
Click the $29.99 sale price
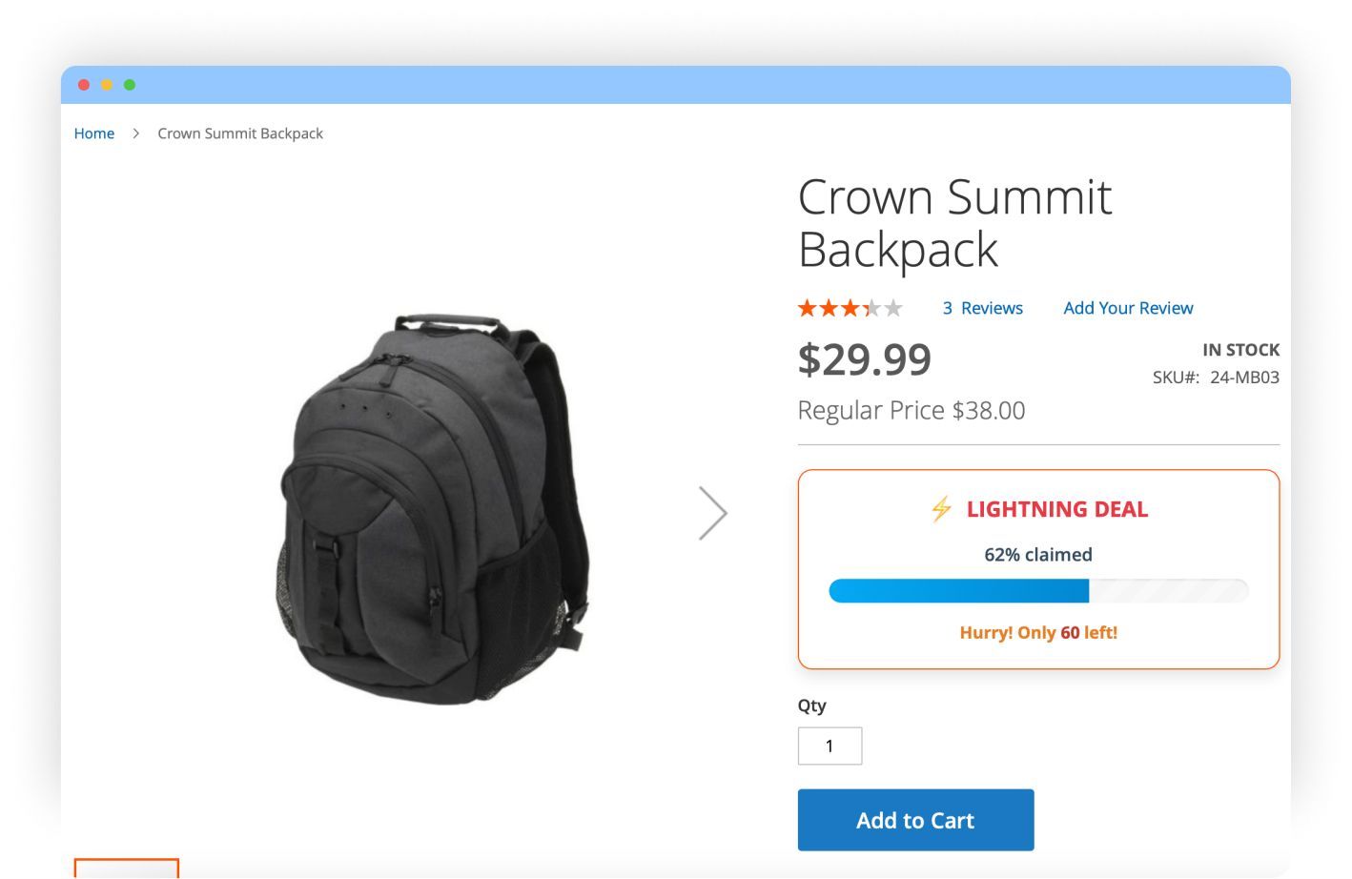coord(864,359)
